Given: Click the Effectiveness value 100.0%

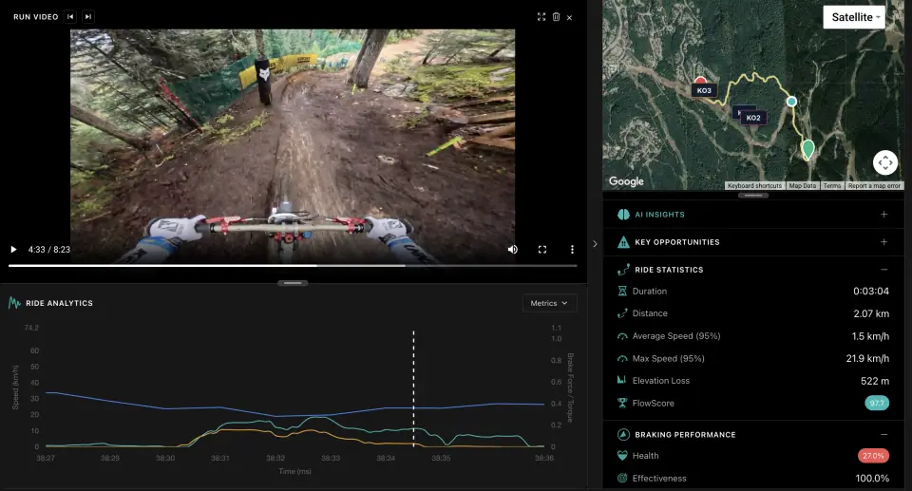Looking at the screenshot, I should click(872, 479).
